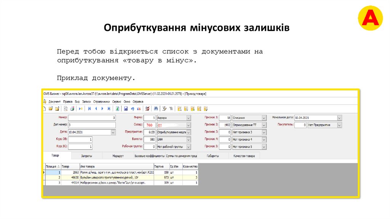Click the open folder toolbar icon
The height and width of the screenshot is (219, 390).
(x=51, y=109)
